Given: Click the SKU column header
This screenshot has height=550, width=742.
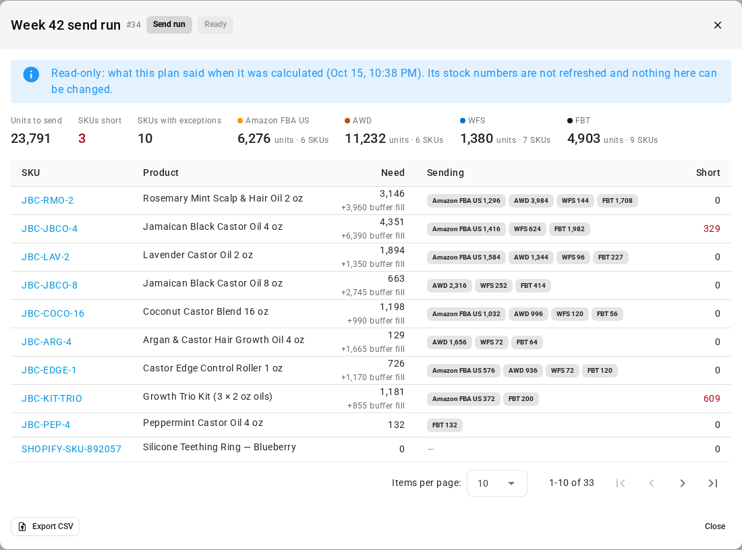Looking at the screenshot, I should coord(31,173).
